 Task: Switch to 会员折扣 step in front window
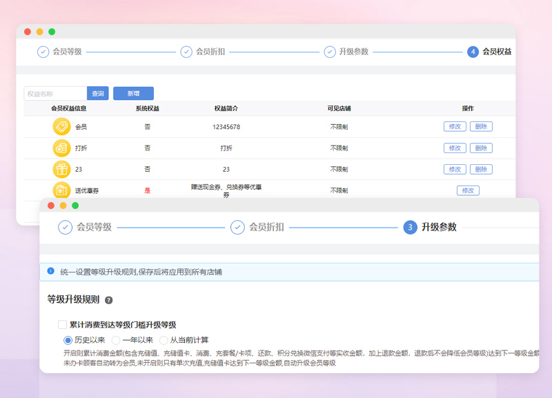click(266, 227)
